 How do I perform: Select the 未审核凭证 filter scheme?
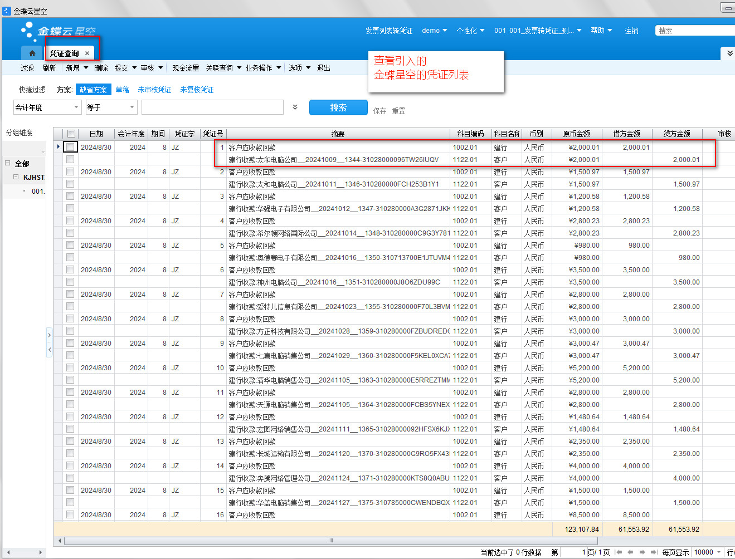tap(154, 90)
